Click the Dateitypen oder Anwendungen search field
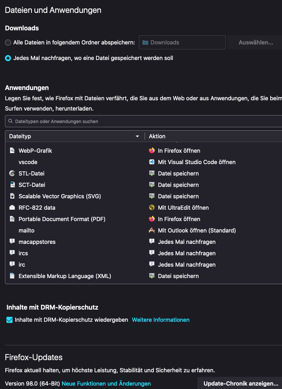 point(144,122)
